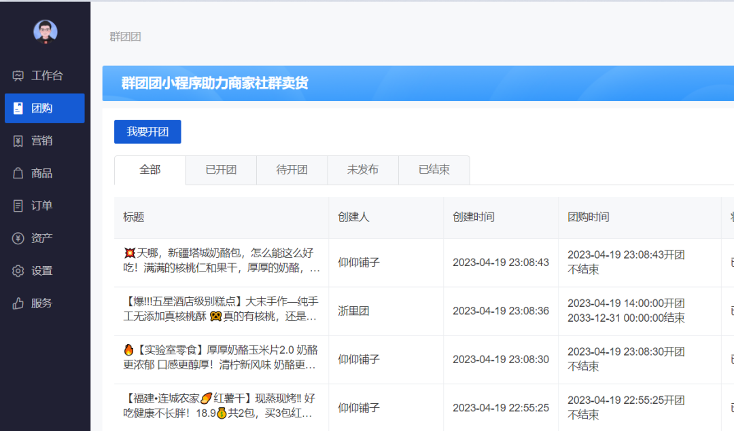Click the 商品 shopping bag icon

[18, 174]
